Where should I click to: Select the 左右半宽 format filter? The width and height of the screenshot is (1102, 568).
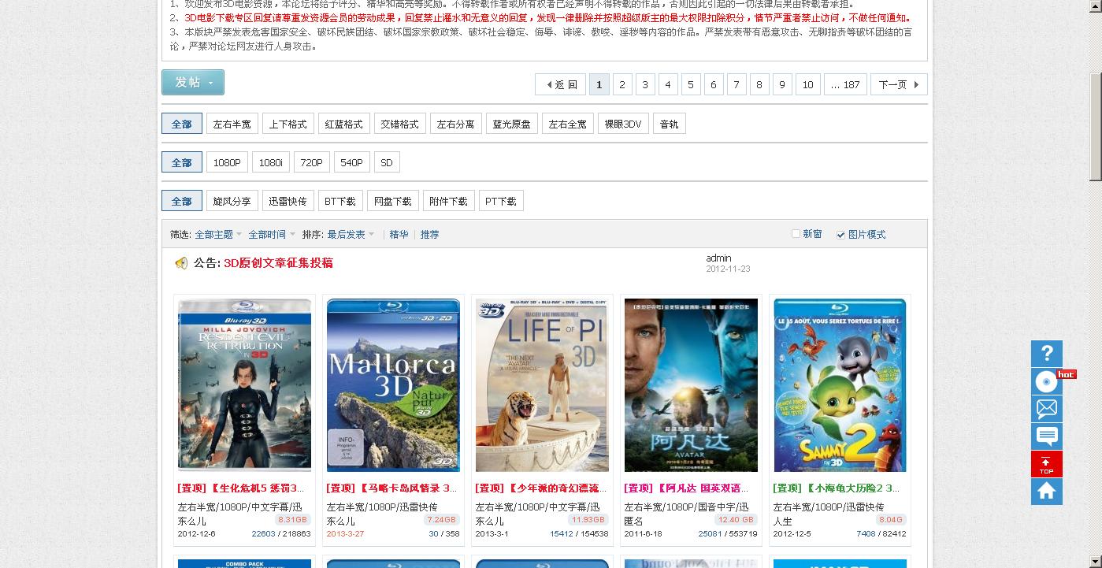pyautogui.click(x=232, y=124)
